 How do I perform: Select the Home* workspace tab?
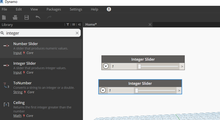[91, 24]
